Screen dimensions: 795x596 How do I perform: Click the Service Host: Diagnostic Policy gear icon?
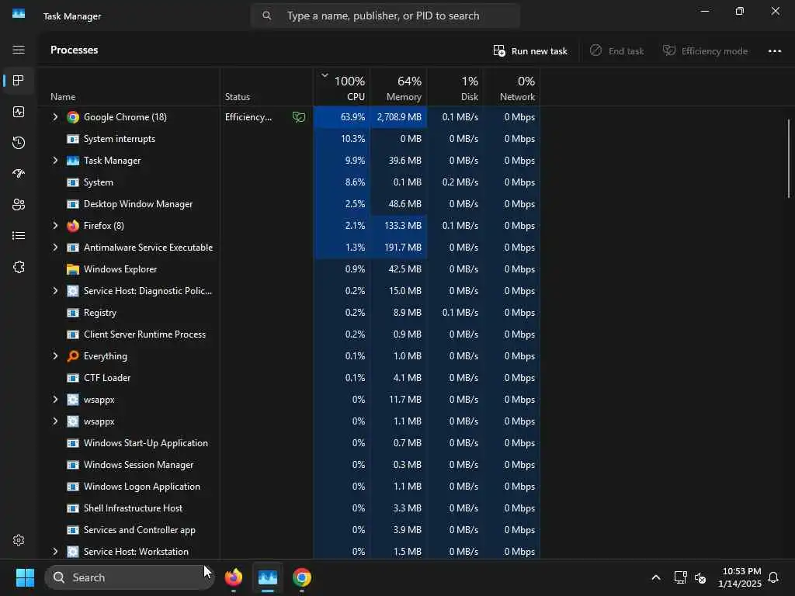point(73,291)
